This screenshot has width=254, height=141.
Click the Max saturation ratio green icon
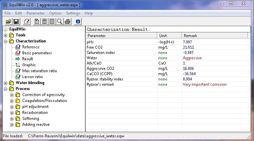click(18, 71)
